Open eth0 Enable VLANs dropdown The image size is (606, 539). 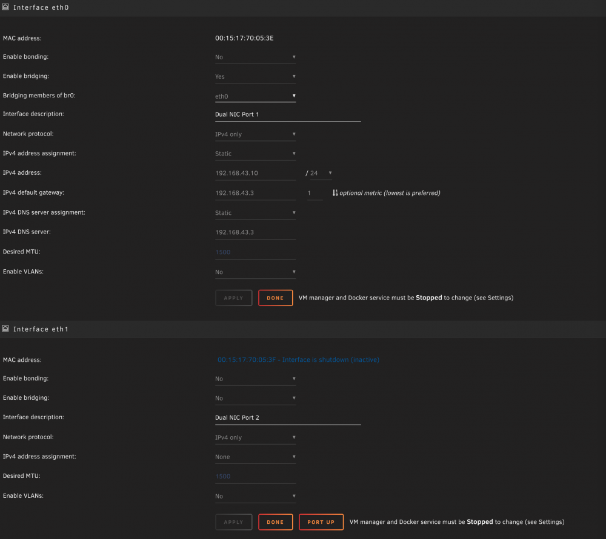point(255,272)
